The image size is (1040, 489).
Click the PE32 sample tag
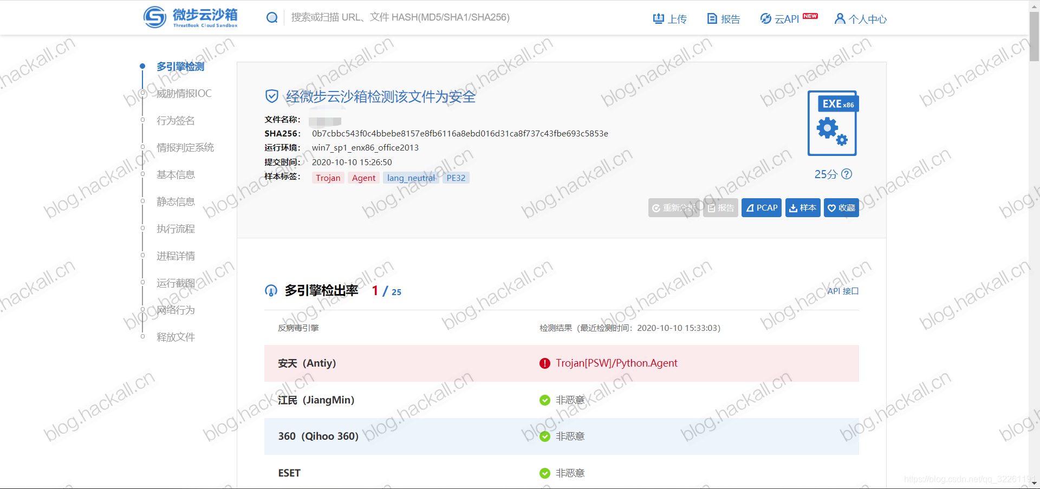coord(456,178)
